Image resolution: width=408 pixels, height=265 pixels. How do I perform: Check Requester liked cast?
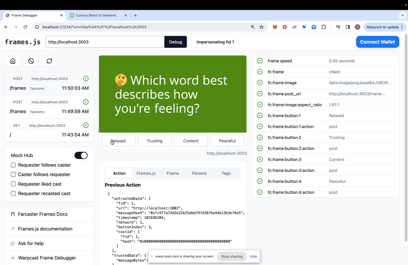pos(13,184)
